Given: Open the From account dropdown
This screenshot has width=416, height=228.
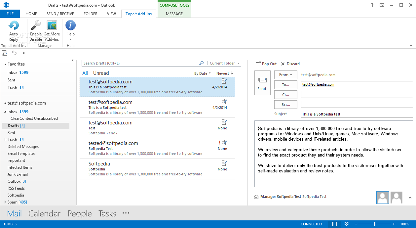Looking at the screenshot, I should 285,75.
